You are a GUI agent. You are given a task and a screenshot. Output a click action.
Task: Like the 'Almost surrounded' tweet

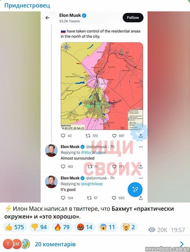114,167
